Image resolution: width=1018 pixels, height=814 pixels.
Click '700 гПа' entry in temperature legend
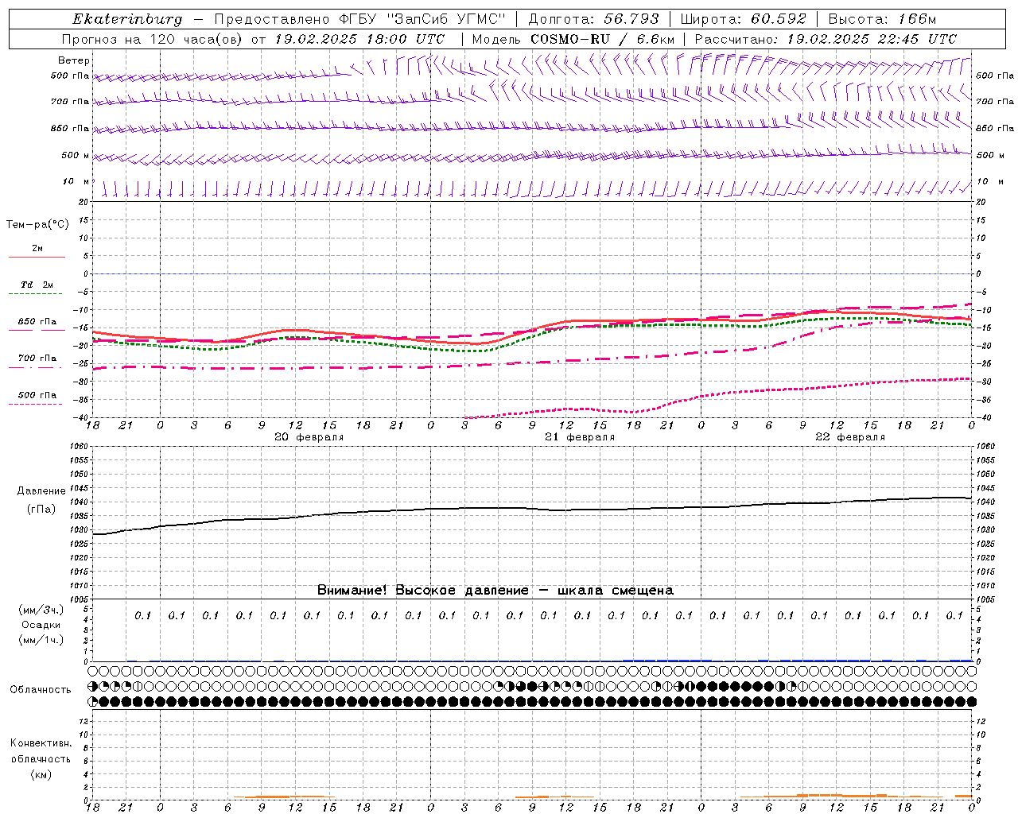tap(37, 359)
